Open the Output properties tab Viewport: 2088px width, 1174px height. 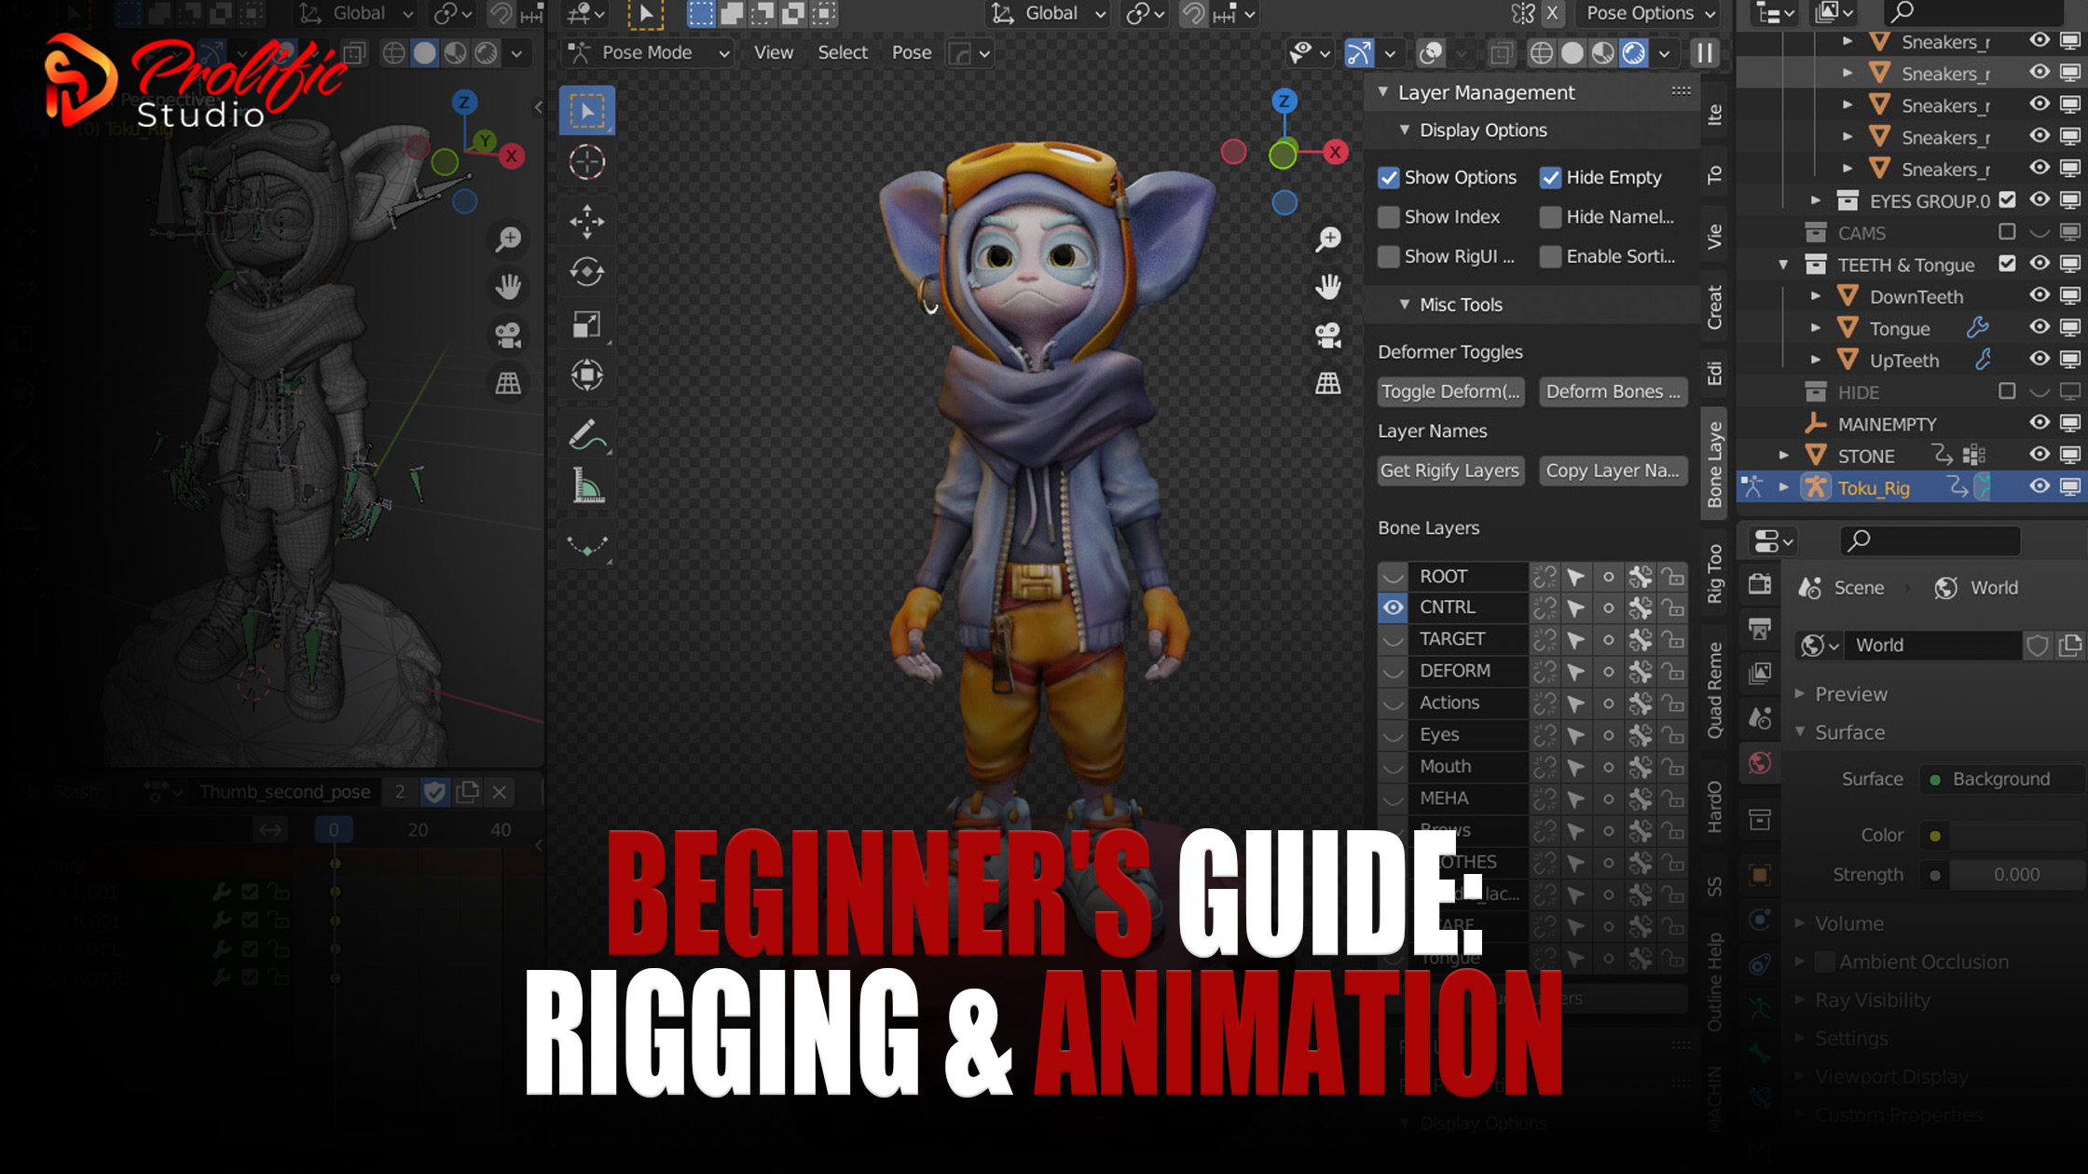click(x=1760, y=629)
